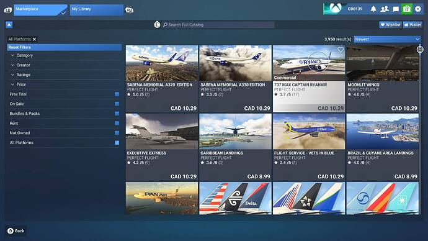
Task: Open 737 Max Captain Ryanair thumbnail
Action: point(309,63)
